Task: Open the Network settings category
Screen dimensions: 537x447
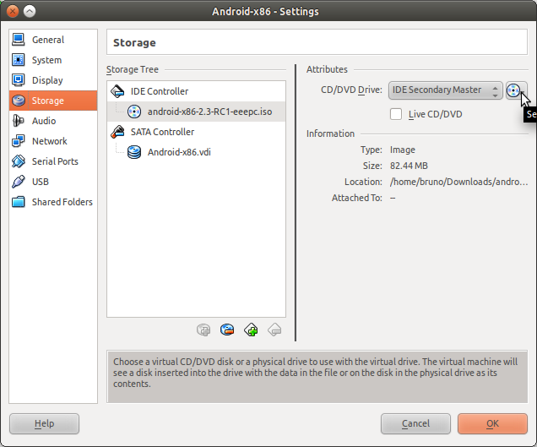Action: point(53,141)
